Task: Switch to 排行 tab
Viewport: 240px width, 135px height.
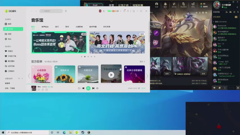Action: point(57,27)
